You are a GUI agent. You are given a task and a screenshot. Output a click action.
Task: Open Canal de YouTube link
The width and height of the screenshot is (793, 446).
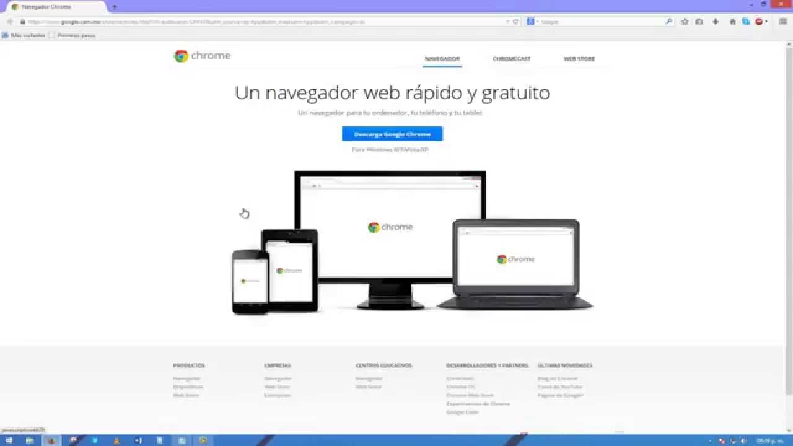coord(560,387)
